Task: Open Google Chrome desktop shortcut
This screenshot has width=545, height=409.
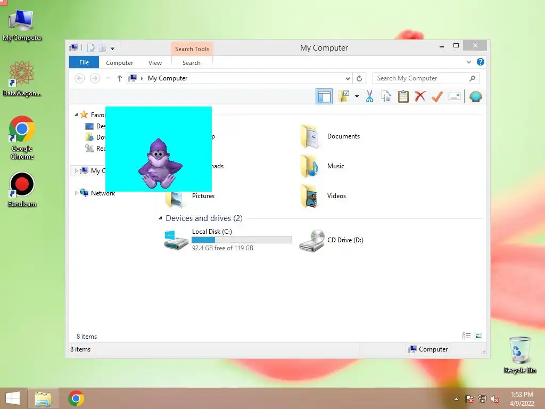Action: (22, 138)
